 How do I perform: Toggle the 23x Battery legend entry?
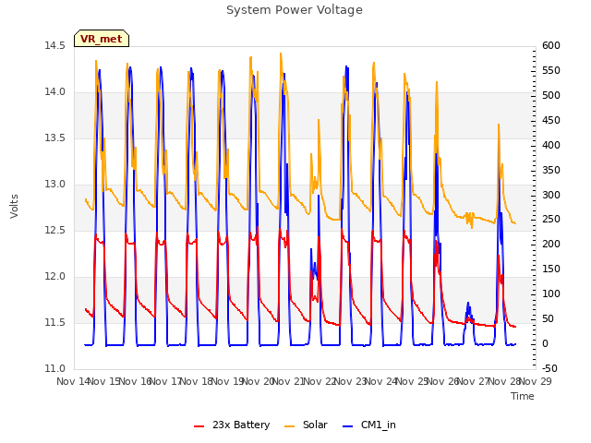click(232, 425)
